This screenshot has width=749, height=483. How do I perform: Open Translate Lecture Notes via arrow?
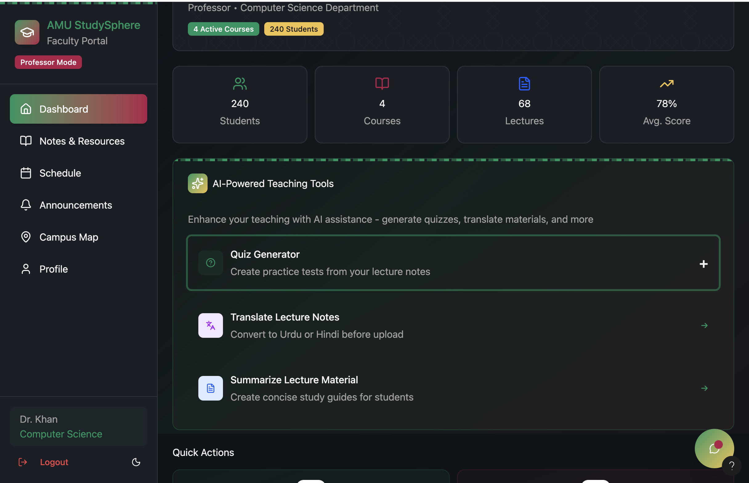(704, 325)
